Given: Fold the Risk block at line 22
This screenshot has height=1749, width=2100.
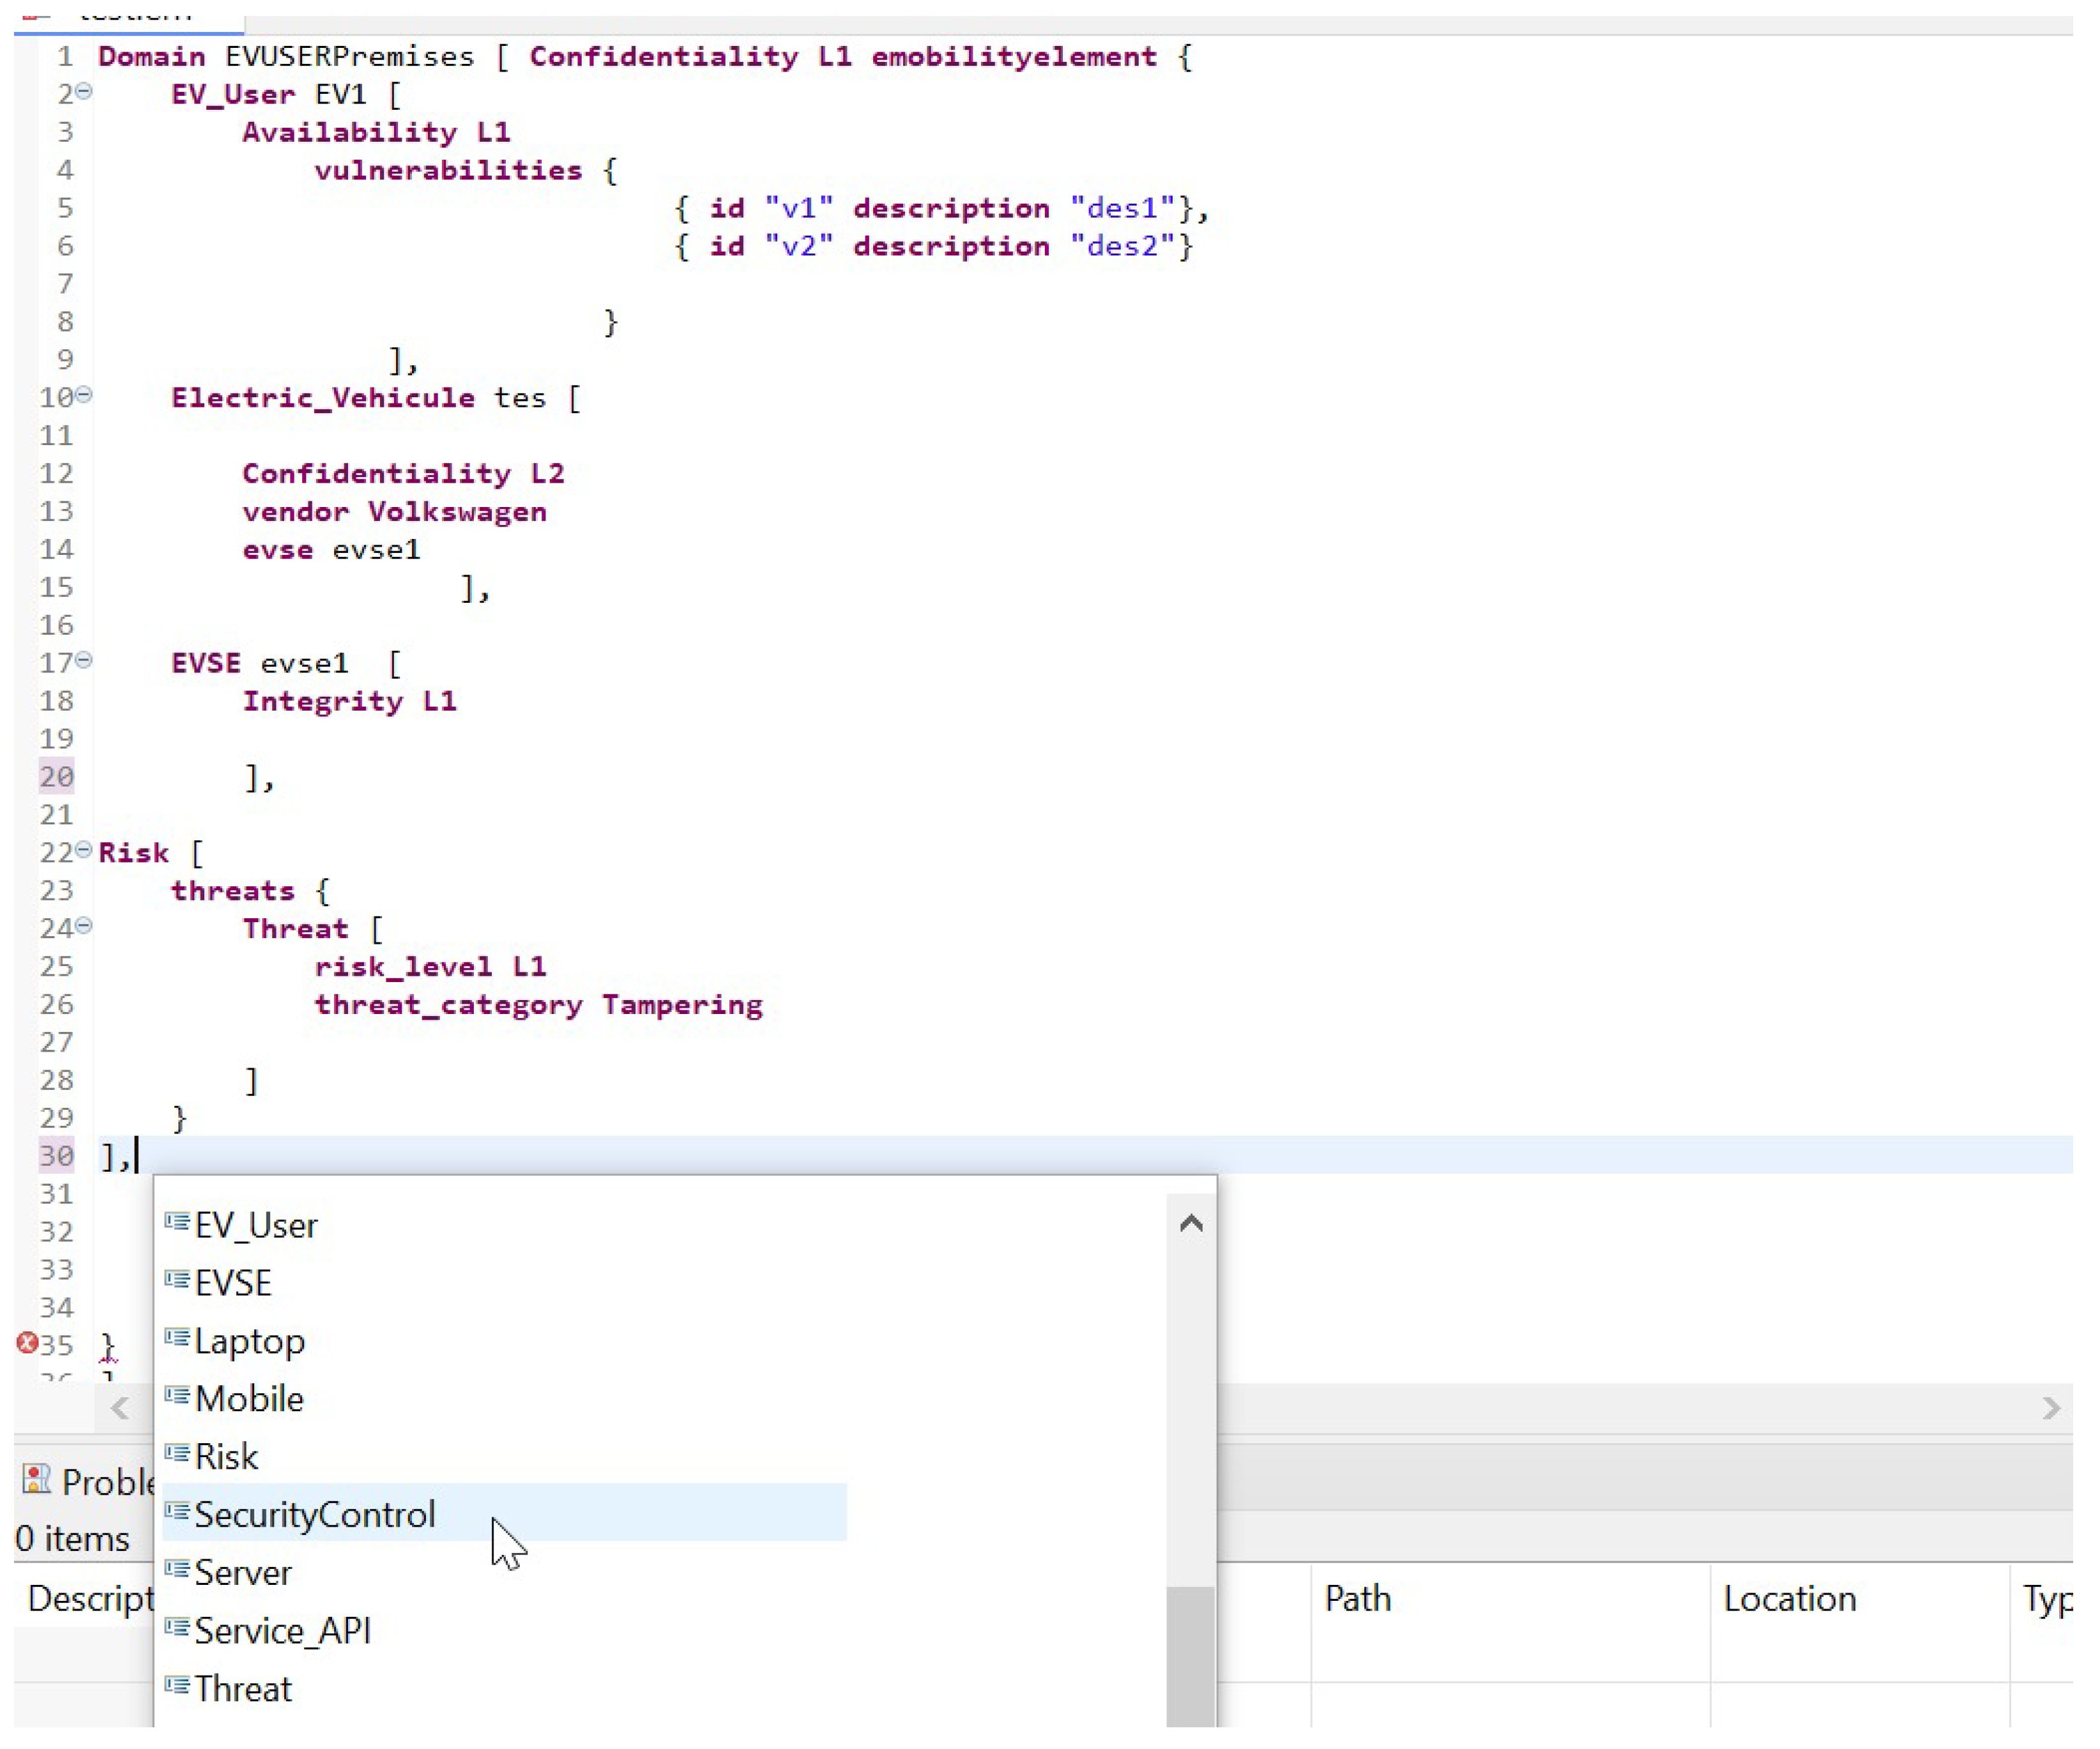Looking at the screenshot, I should click(85, 850).
